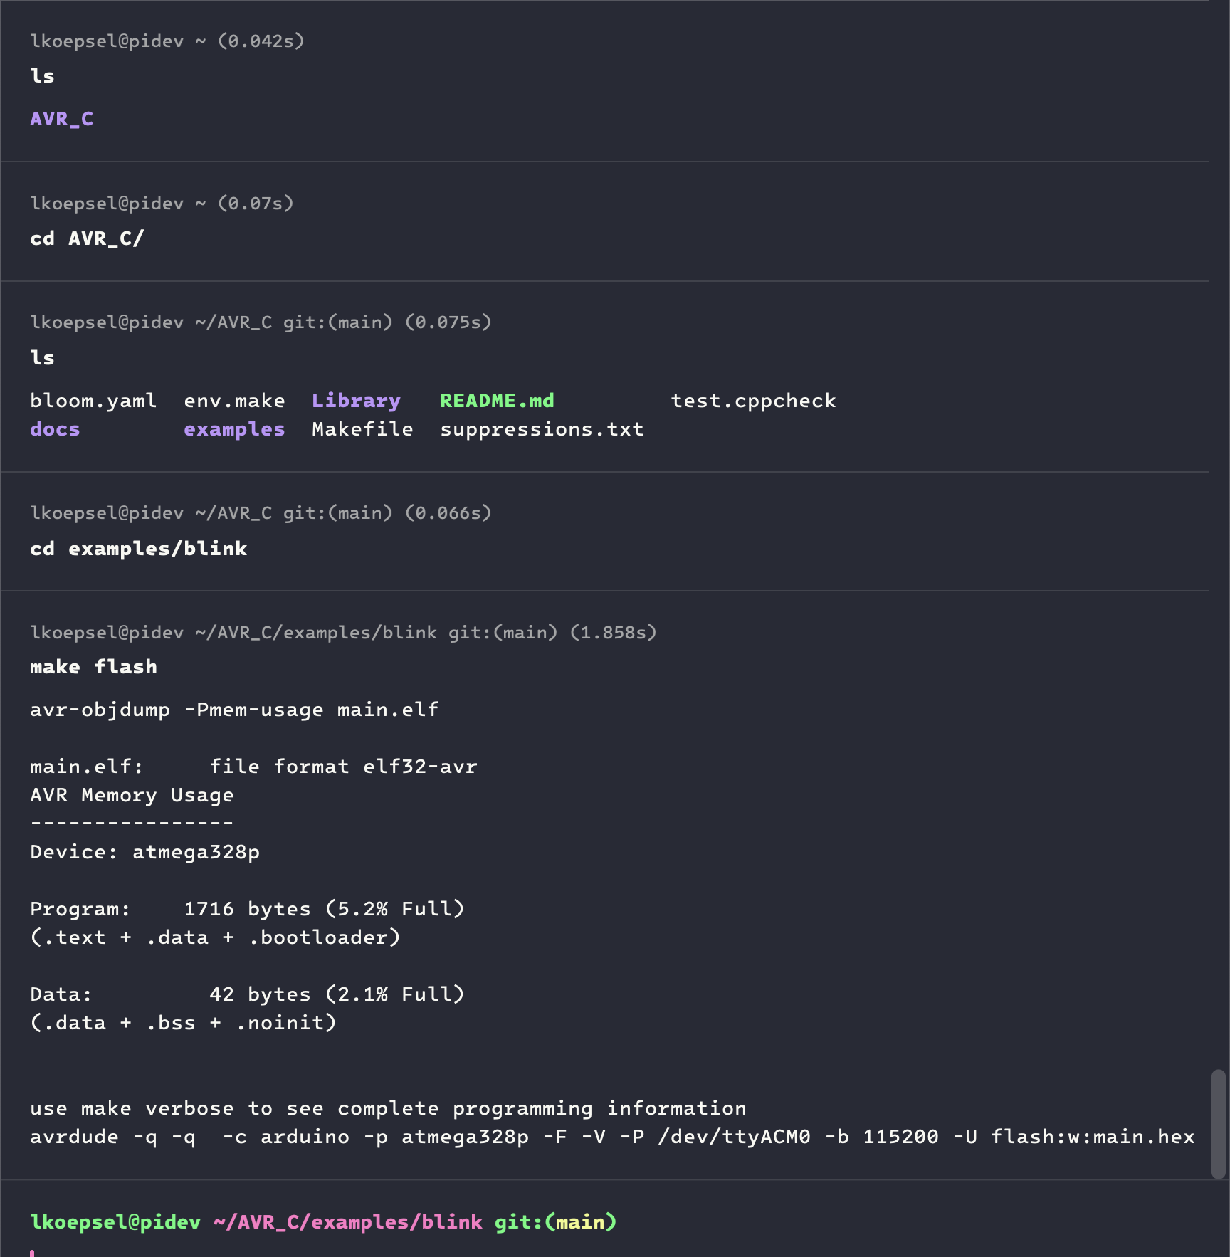Select the 'cd examples/blink' command block
Viewport: 1230px width, 1257px height.
point(605,531)
